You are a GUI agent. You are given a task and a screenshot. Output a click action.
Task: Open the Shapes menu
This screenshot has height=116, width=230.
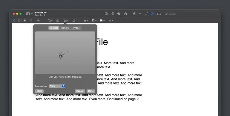pos(50,21)
